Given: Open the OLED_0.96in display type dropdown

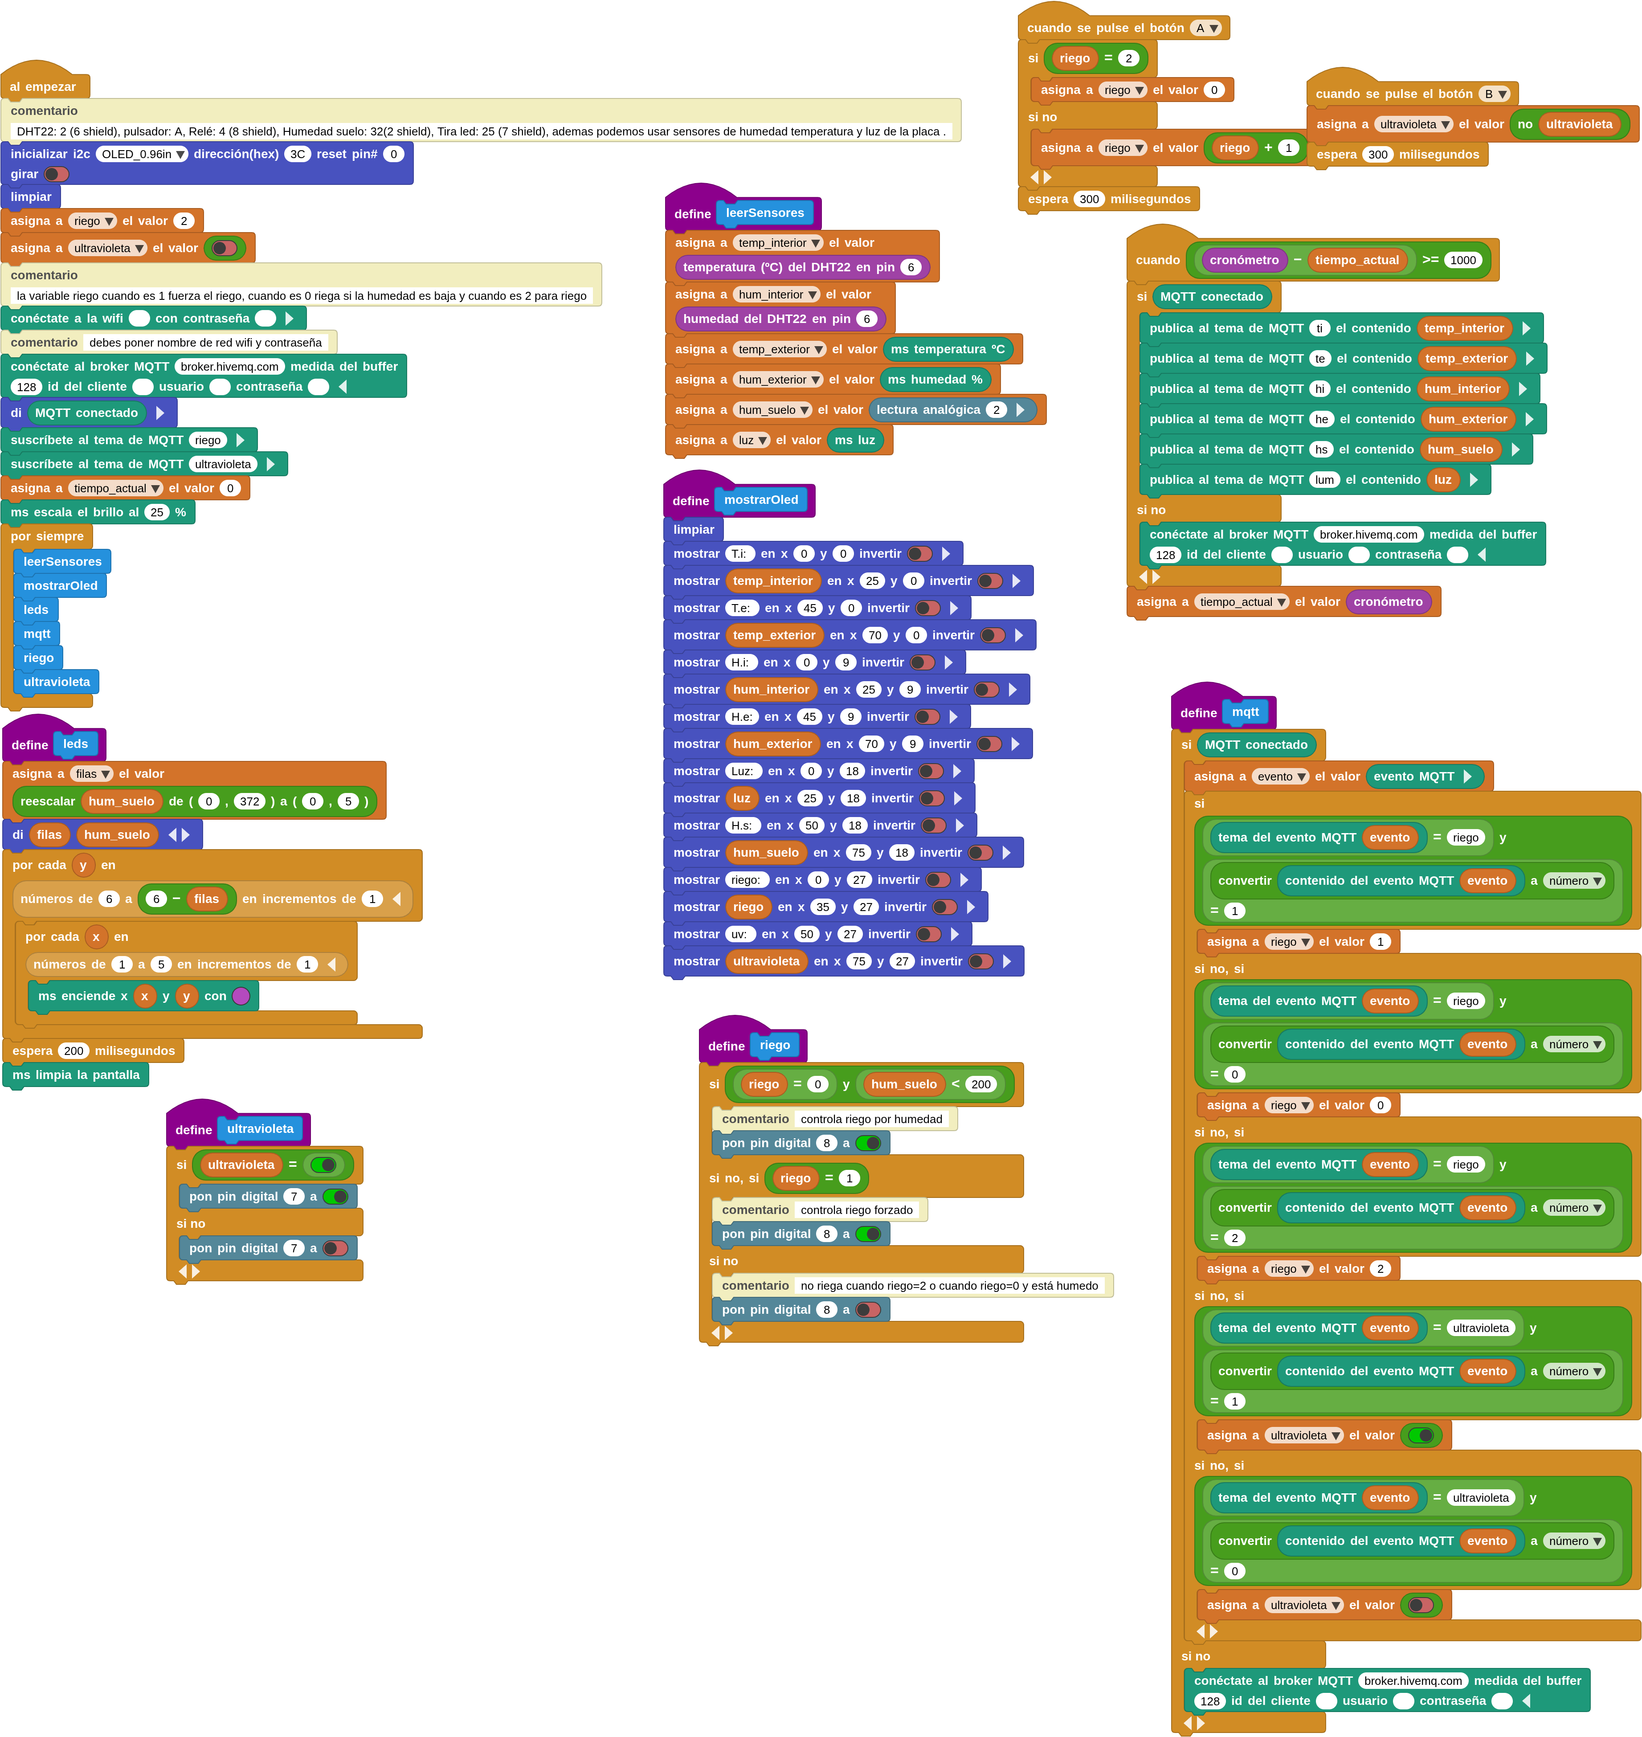Looking at the screenshot, I should pyautogui.click(x=142, y=154).
